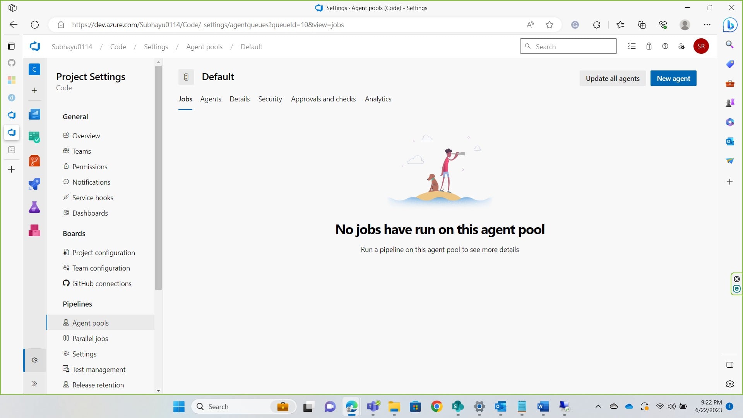Image resolution: width=743 pixels, height=418 pixels.
Task: Click the Marketplace shopping bag icon
Action: tap(649, 46)
